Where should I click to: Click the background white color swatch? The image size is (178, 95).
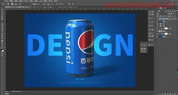3,51
